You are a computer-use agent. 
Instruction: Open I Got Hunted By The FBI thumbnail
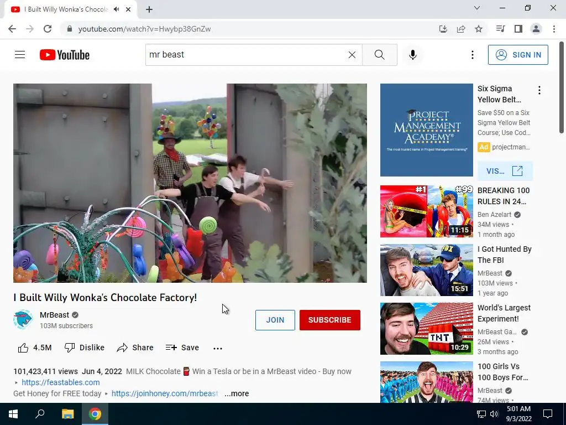[426, 270]
